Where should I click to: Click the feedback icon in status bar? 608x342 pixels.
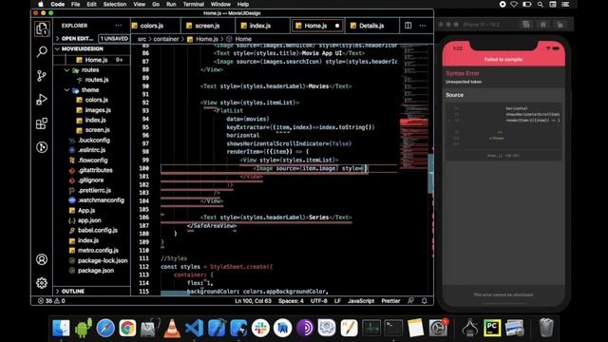coord(410,301)
